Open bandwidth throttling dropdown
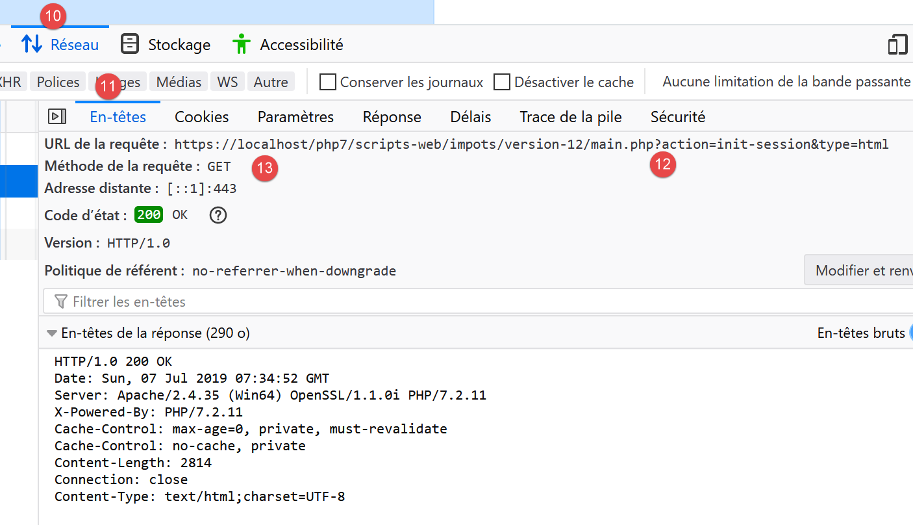Viewport: 913px width, 525px height. click(786, 82)
